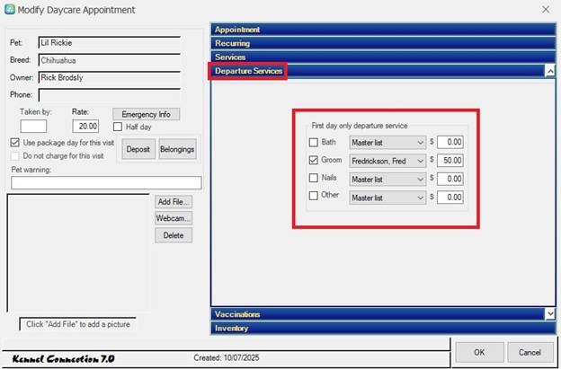Click the Taken by input box

click(x=33, y=126)
